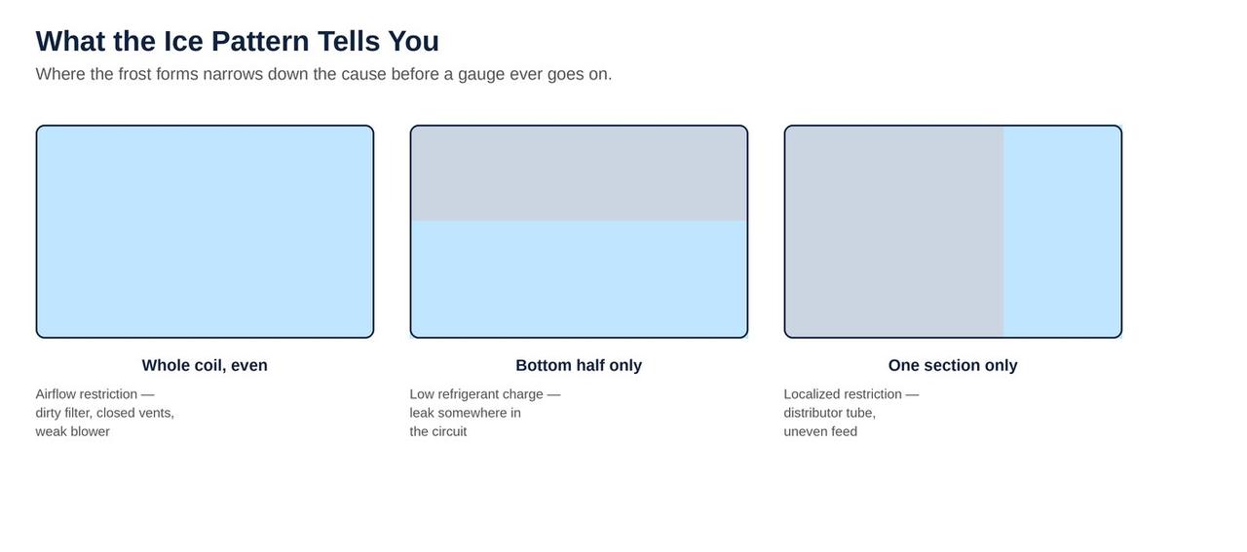
Task: Click the 'weak blower' text
Action: coord(73,431)
